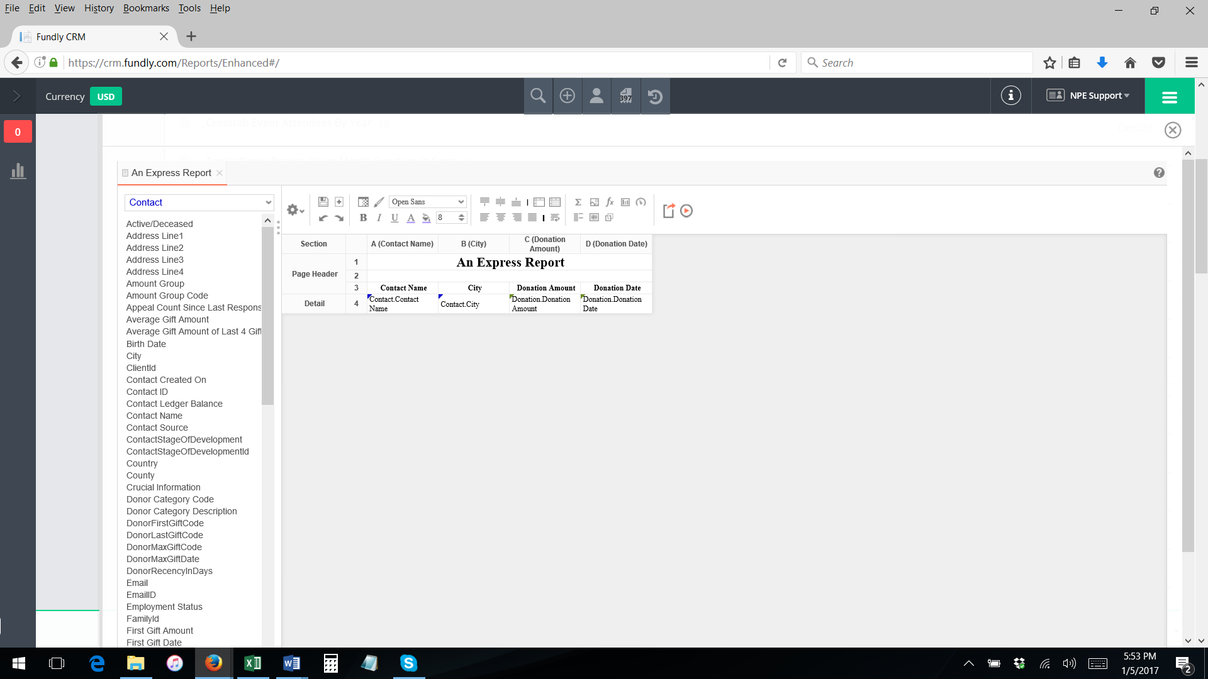Screen dimensions: 1208x679
Task: Toggle the checkbox next to An Express Report
Action: [x=125, y=172]
